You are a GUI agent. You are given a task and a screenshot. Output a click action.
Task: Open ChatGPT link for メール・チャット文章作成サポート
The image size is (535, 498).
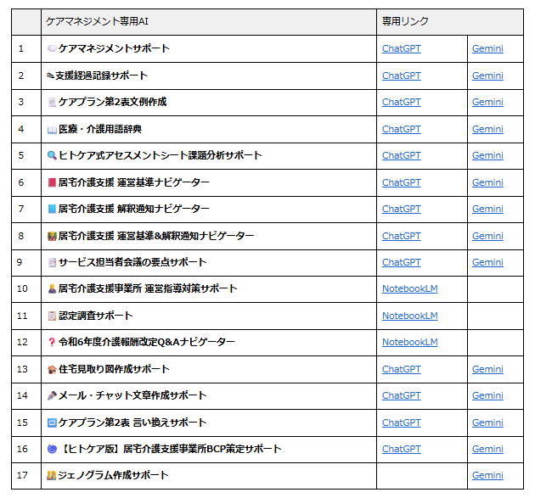pos(401,395)
